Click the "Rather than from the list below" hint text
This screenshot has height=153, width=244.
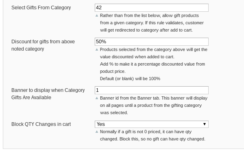coord(149,15)
